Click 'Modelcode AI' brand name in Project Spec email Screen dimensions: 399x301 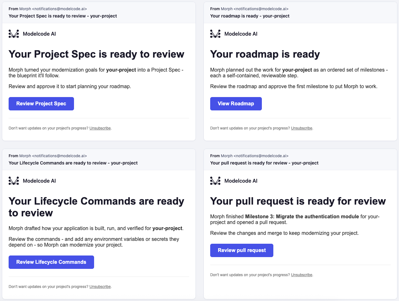coord(39,34)
